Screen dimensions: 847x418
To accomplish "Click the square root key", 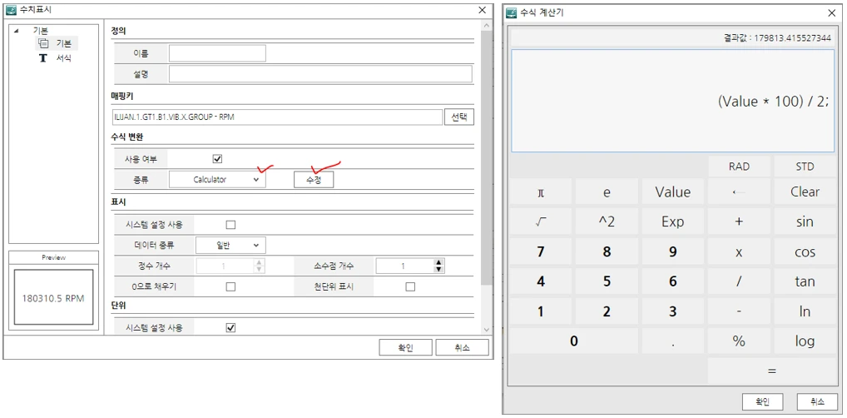I will pyautogui.click(x=541, y=221).
